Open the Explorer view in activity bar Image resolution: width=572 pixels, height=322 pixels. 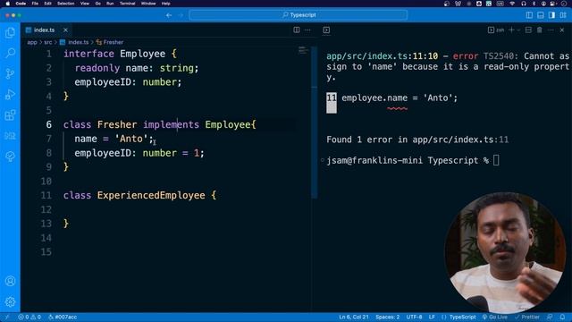10,33
